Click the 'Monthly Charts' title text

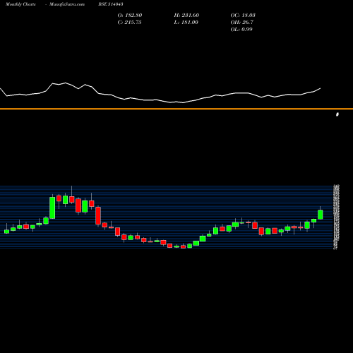coord(20,4)
